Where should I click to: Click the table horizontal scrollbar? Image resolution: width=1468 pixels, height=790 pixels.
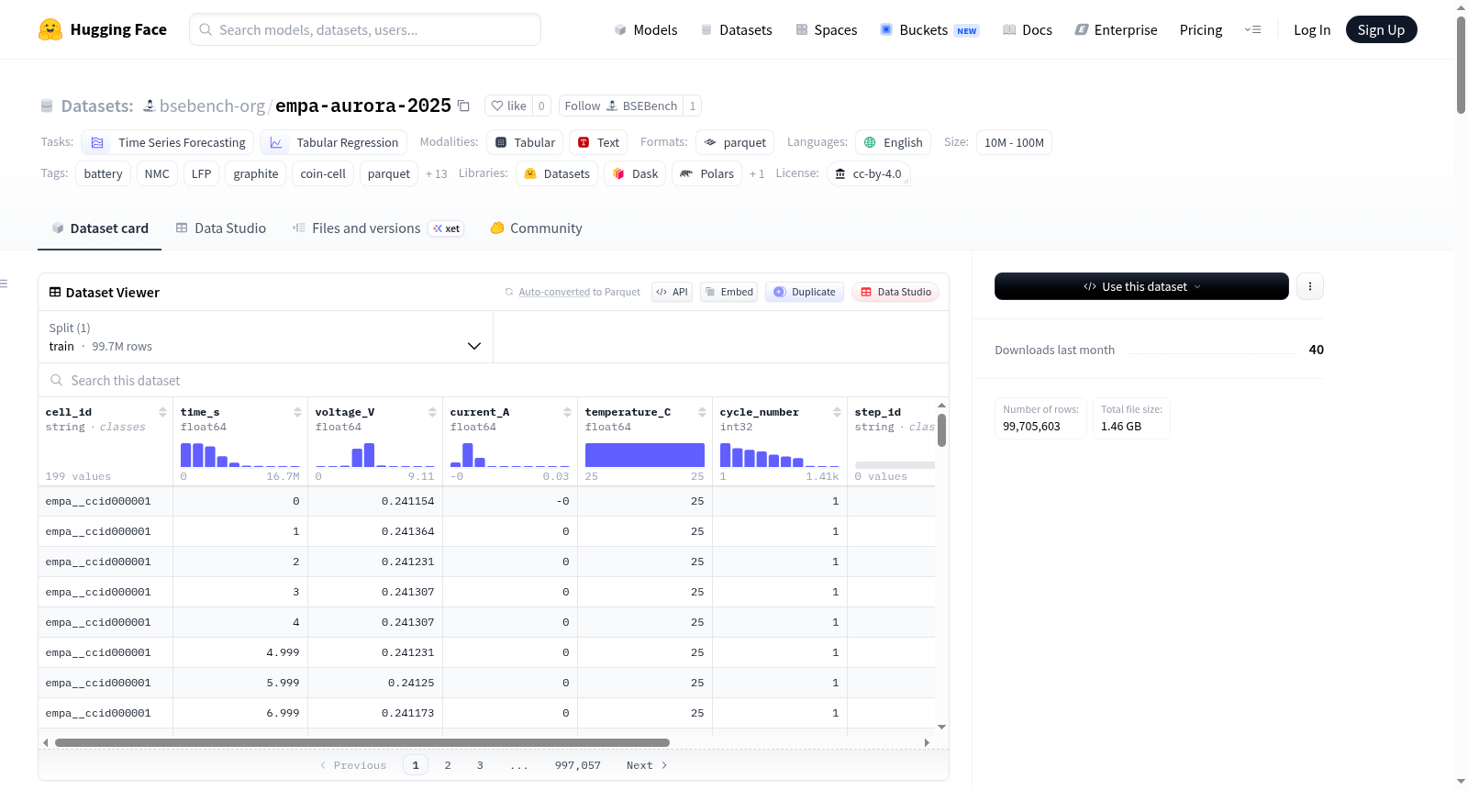(x=362, y=742)
